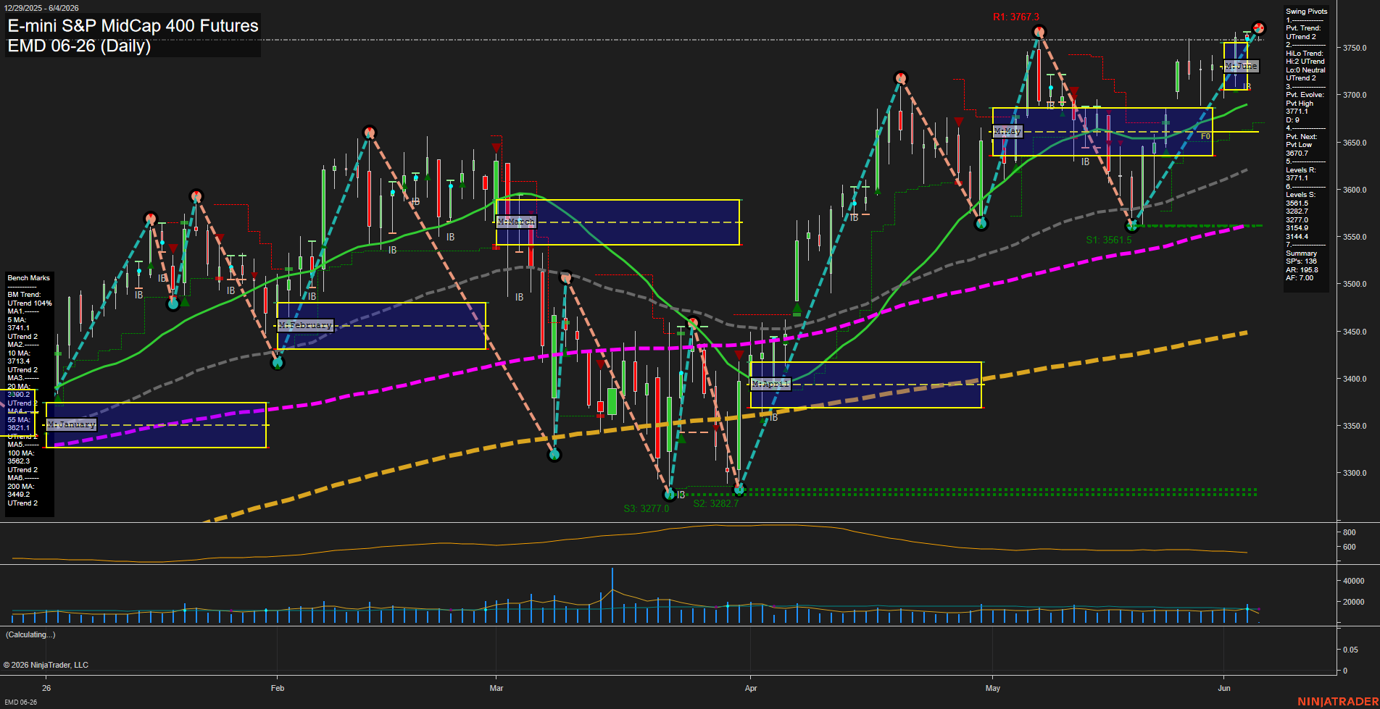Click the 5 MA: entry in Bench Marks

[x=17, y=320]
